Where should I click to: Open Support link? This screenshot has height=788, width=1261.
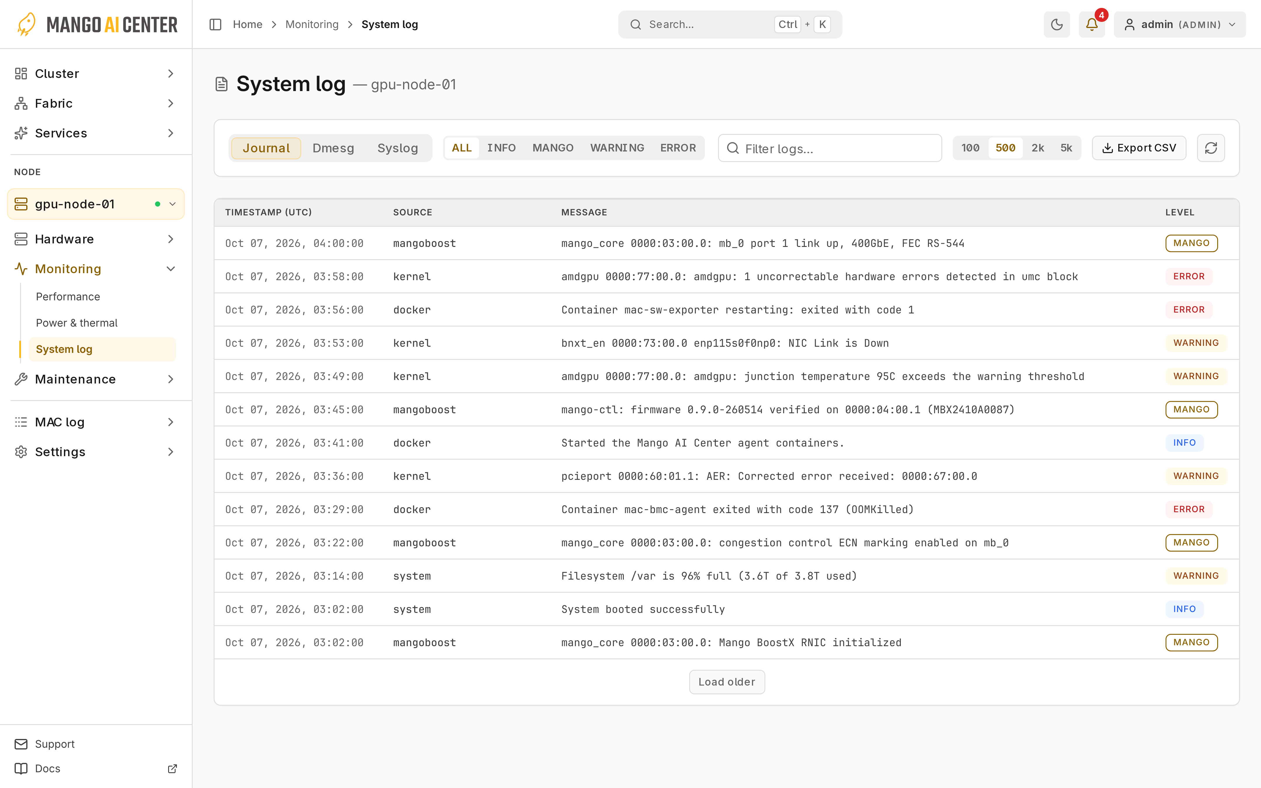click(x=54, y=744)
